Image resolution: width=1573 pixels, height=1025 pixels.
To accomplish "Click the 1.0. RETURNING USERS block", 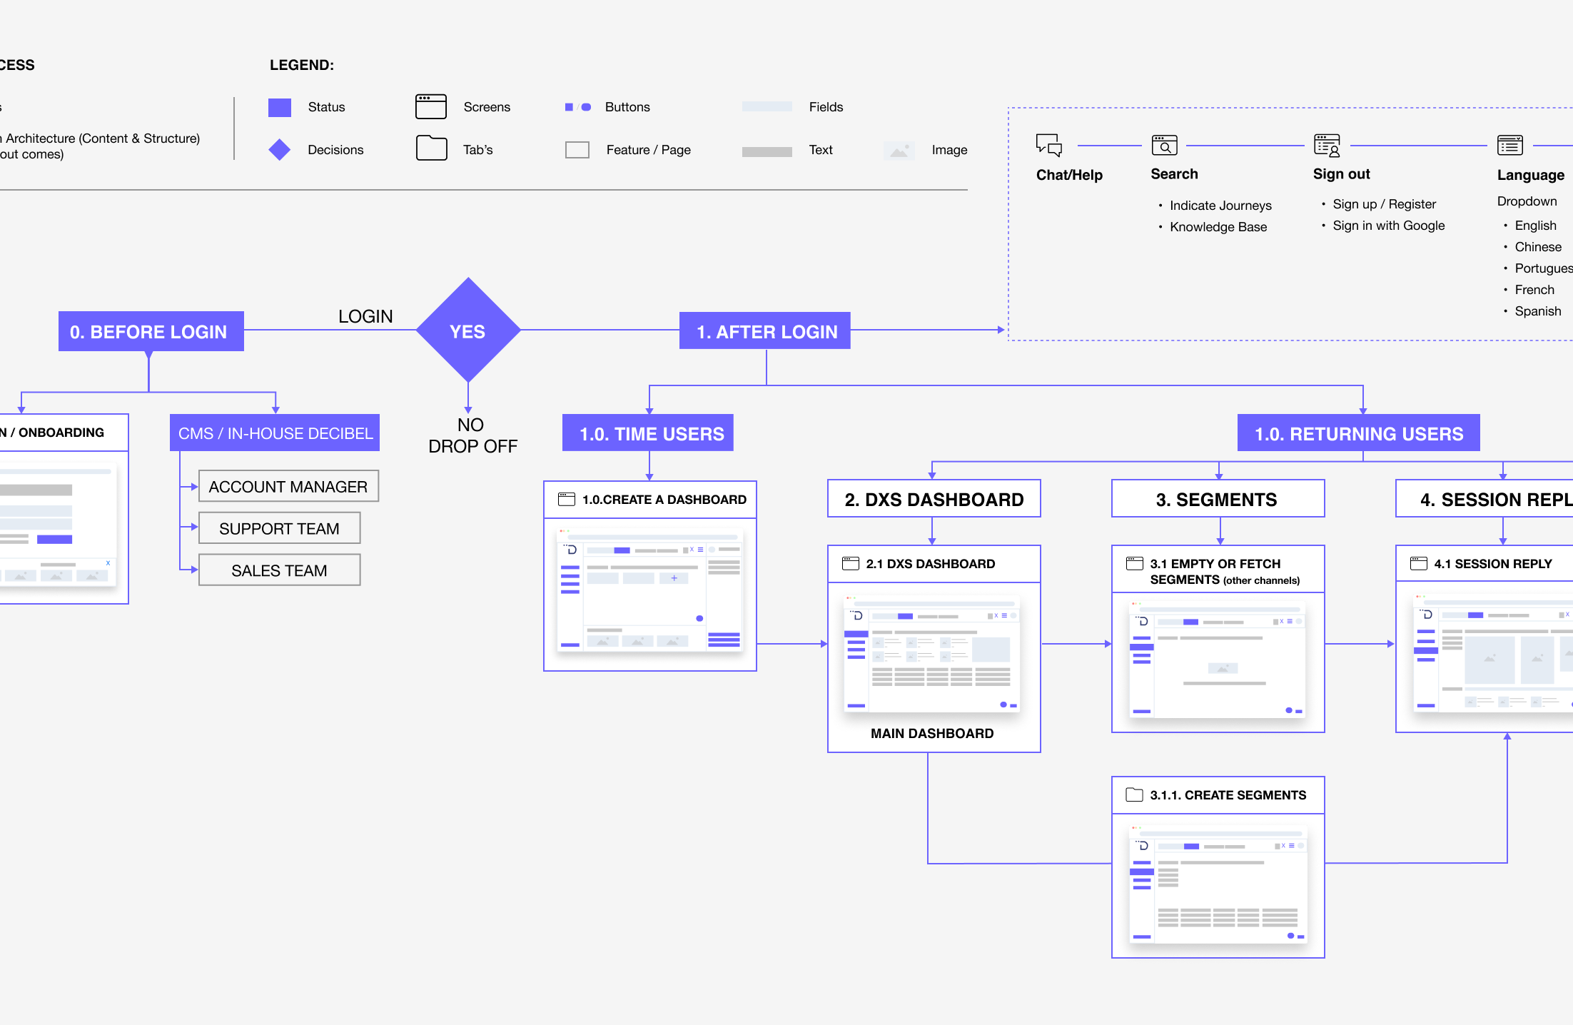I will pos(1358,433).
